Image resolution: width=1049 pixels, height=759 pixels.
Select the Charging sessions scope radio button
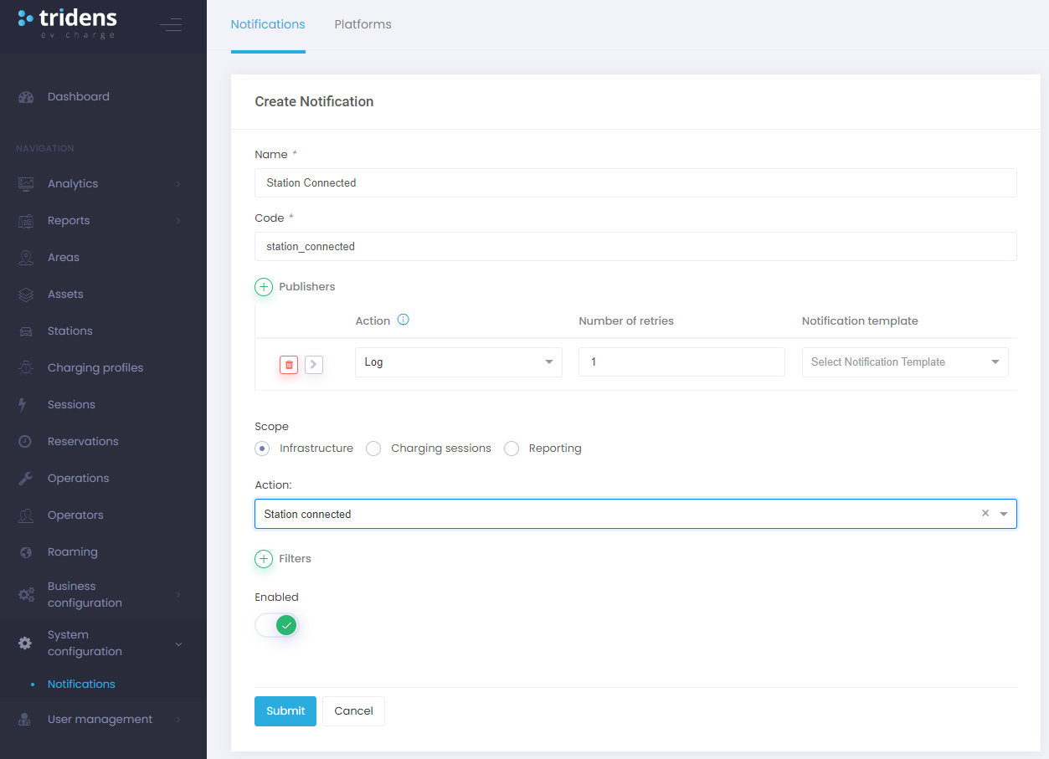click(374, 449)
